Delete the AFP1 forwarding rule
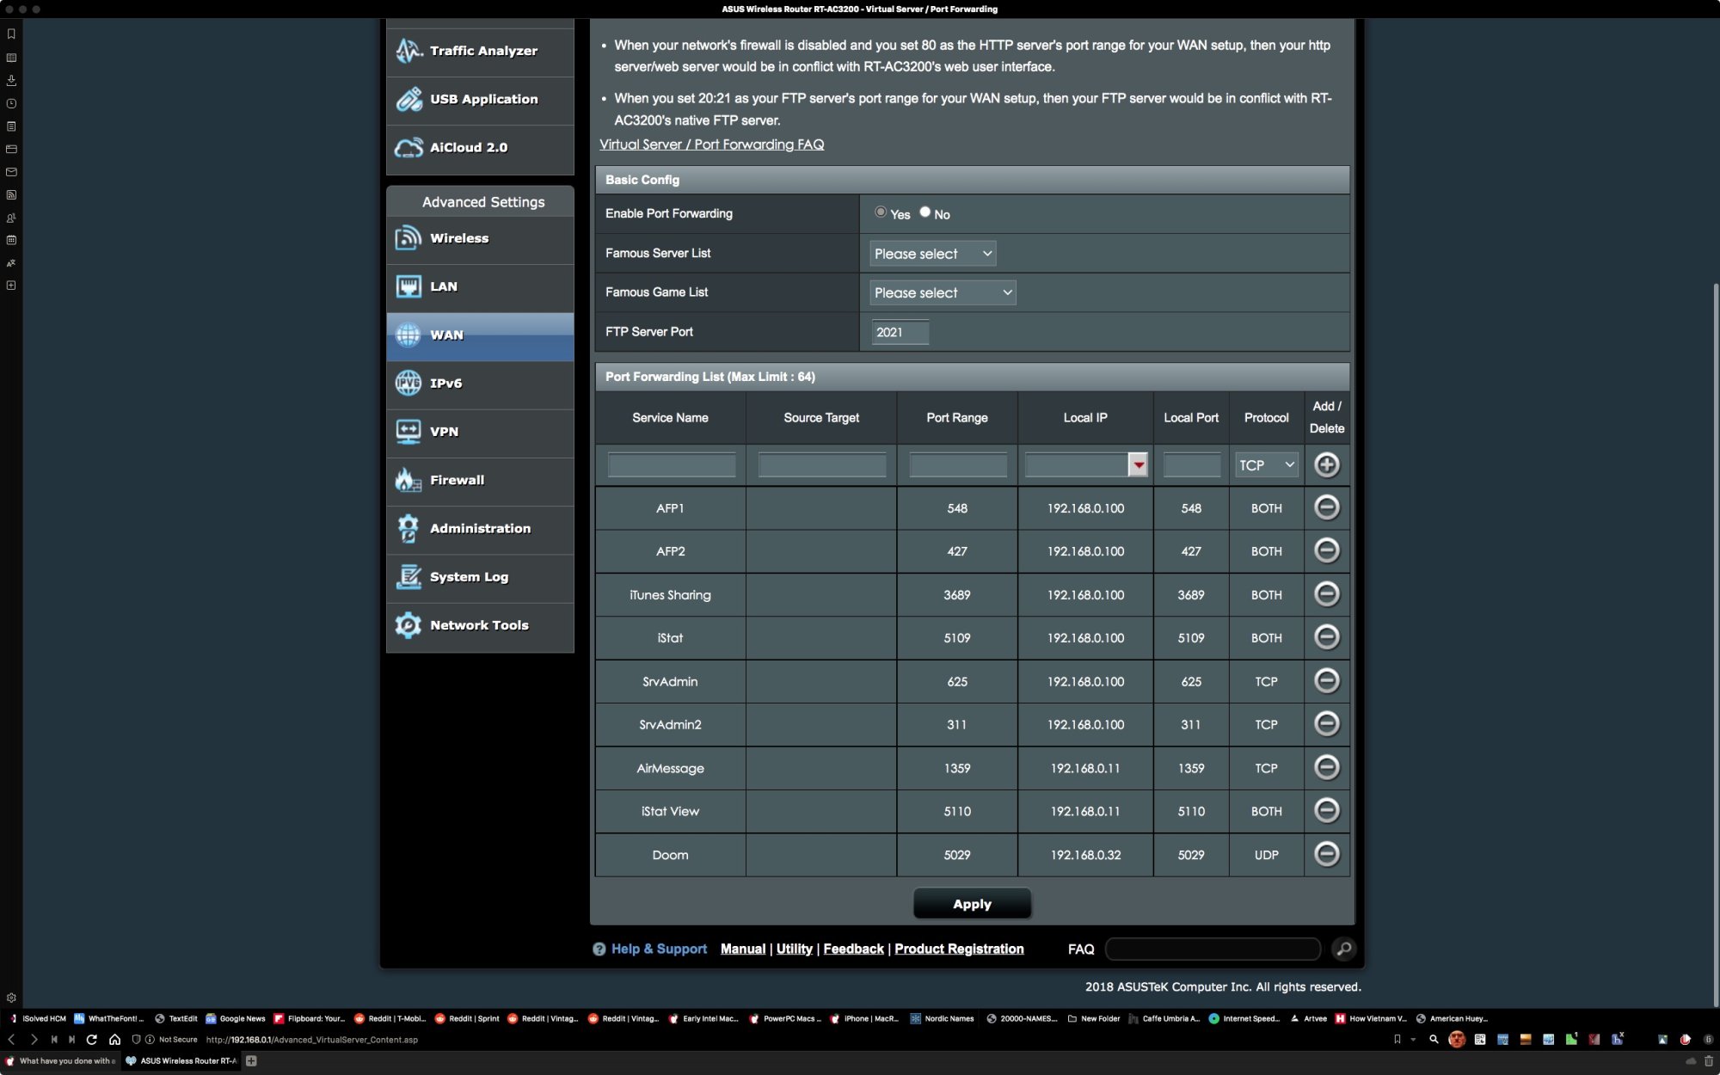Screen dimensions: 1720x1075 pyautogui.click(x=1326, y=507)
